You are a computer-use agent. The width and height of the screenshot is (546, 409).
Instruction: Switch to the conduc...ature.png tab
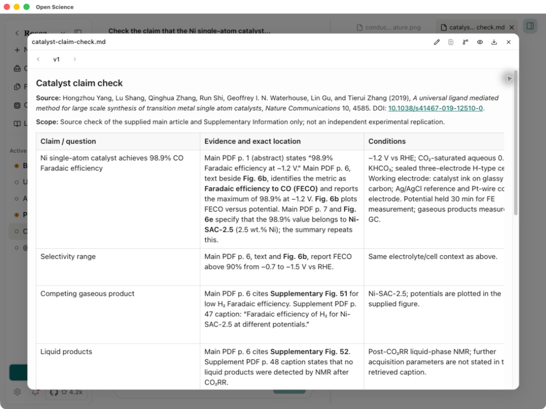click(x=389, y=27)
